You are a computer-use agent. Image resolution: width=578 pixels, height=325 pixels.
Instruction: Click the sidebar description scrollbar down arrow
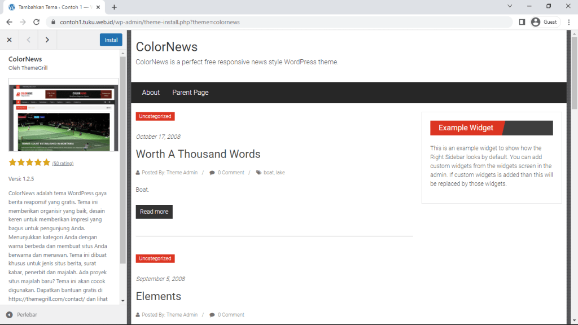(x=122, y=301)
